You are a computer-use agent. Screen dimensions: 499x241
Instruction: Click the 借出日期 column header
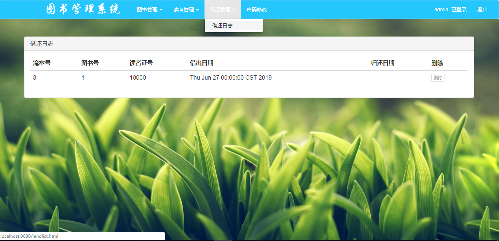[202, 63]
